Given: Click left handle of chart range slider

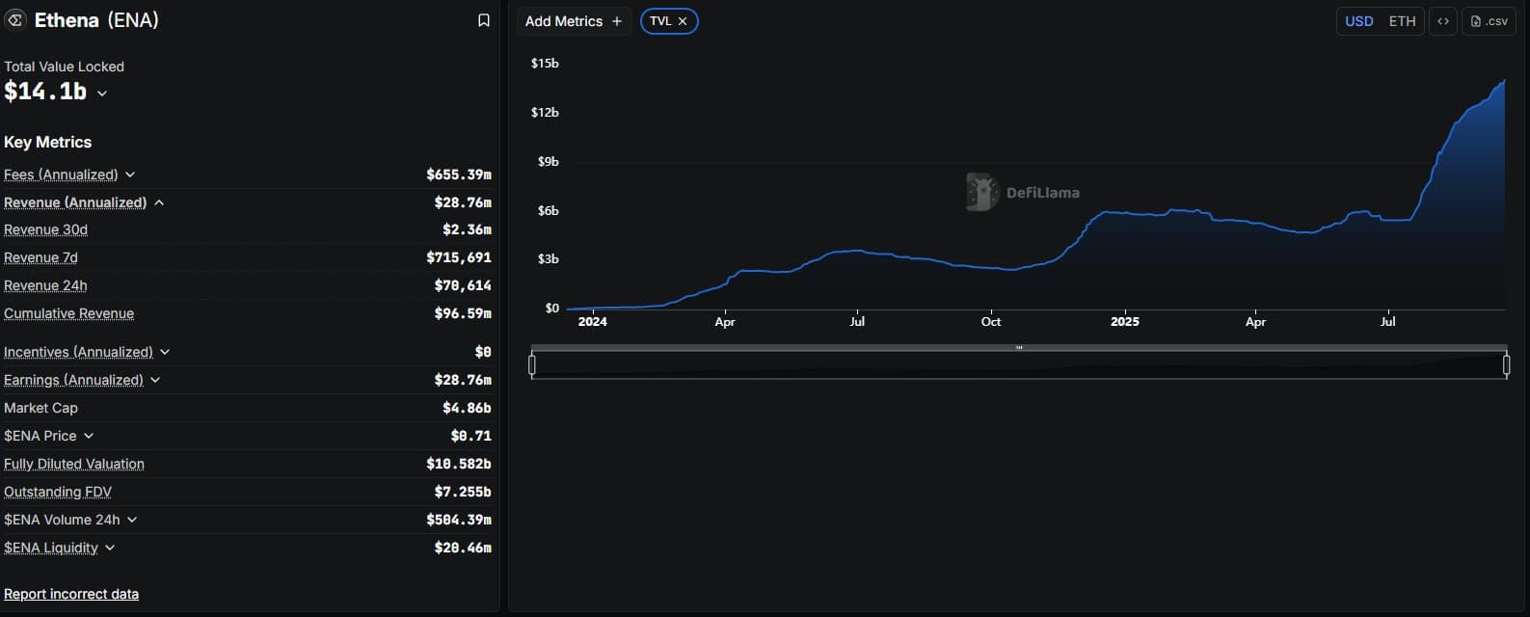Looking at the screenshot, I should 532,364.
